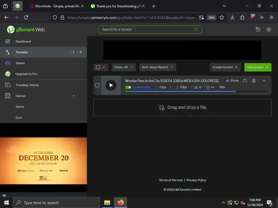Click the Dashboard grid icon
Screen dimensions: 278x208
[8, 41]
